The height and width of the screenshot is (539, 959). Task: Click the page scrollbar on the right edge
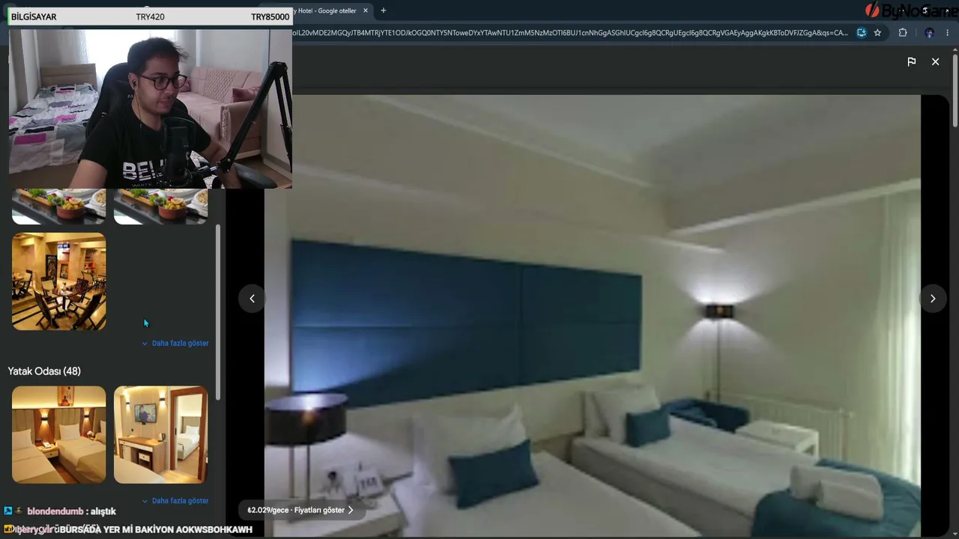pyautogui.click(x=955, y=90)
